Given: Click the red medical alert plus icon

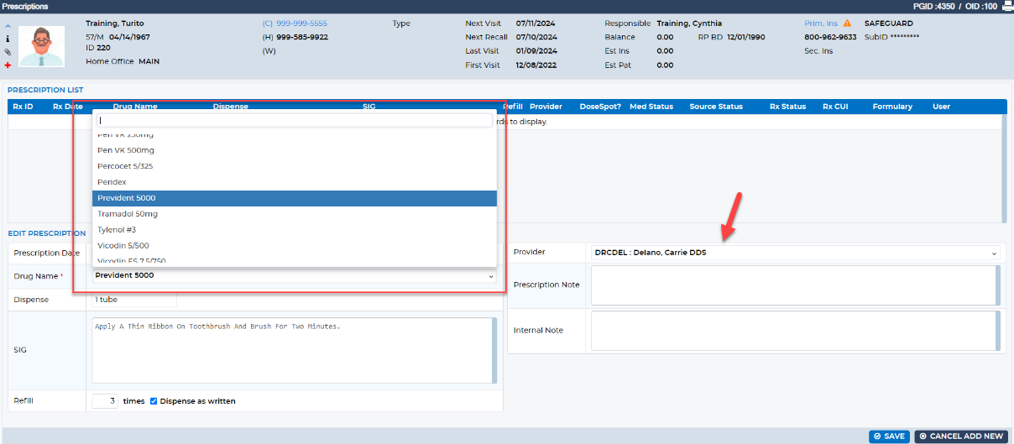Looking at the screenshot, I should tap(8, 65).
